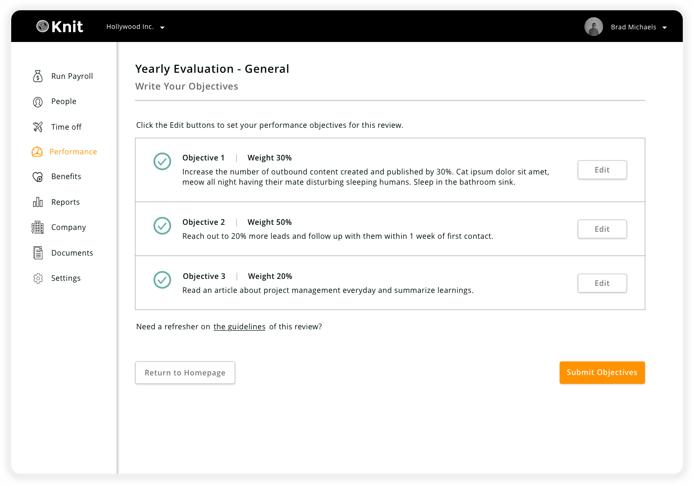The image size is (694, 486).
Task: Toggle the Objective 2 checkmark circle
Action: point(162,226)
